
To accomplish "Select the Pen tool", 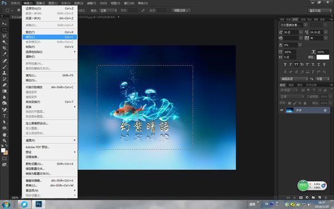I will (x=4, y=110).
